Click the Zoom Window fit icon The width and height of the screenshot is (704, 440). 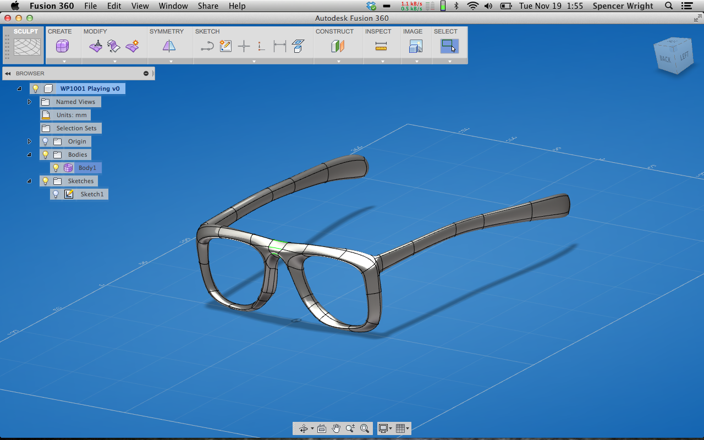(364, 428)
